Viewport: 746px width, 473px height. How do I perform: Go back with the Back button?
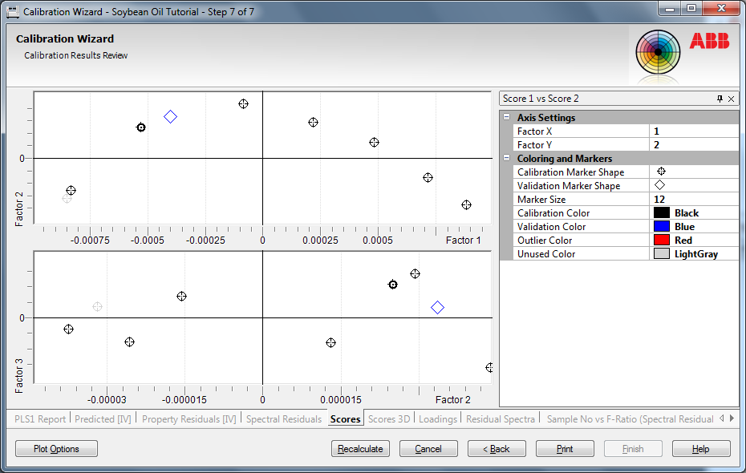pos(497,449)
